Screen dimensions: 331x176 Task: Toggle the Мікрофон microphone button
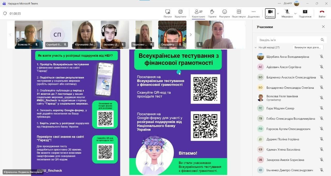click(287, 12)
